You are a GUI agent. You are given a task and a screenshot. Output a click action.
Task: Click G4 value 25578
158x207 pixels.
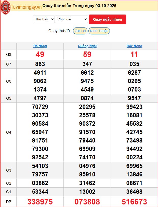point(87,115)
